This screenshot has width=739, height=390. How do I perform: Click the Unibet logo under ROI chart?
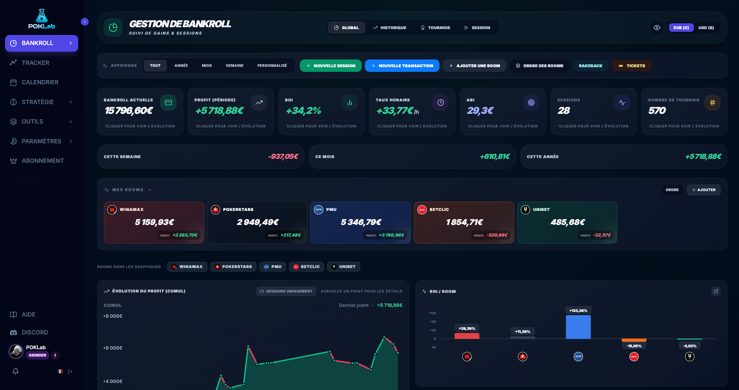(x=690, y=357)
